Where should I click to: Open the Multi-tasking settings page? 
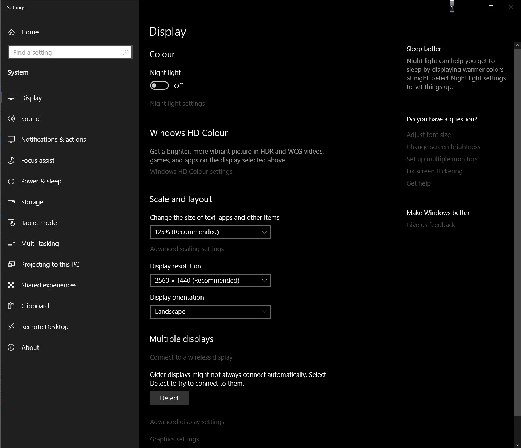40,243
